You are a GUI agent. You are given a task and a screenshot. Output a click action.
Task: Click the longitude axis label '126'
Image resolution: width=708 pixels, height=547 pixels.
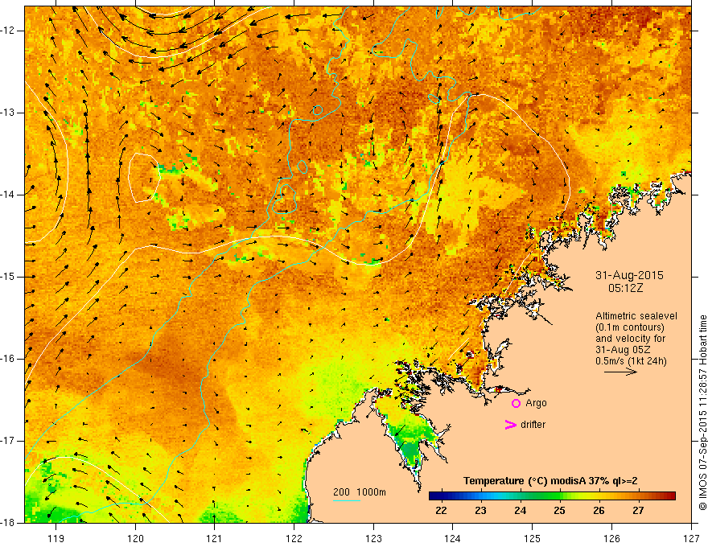(611, 538)
